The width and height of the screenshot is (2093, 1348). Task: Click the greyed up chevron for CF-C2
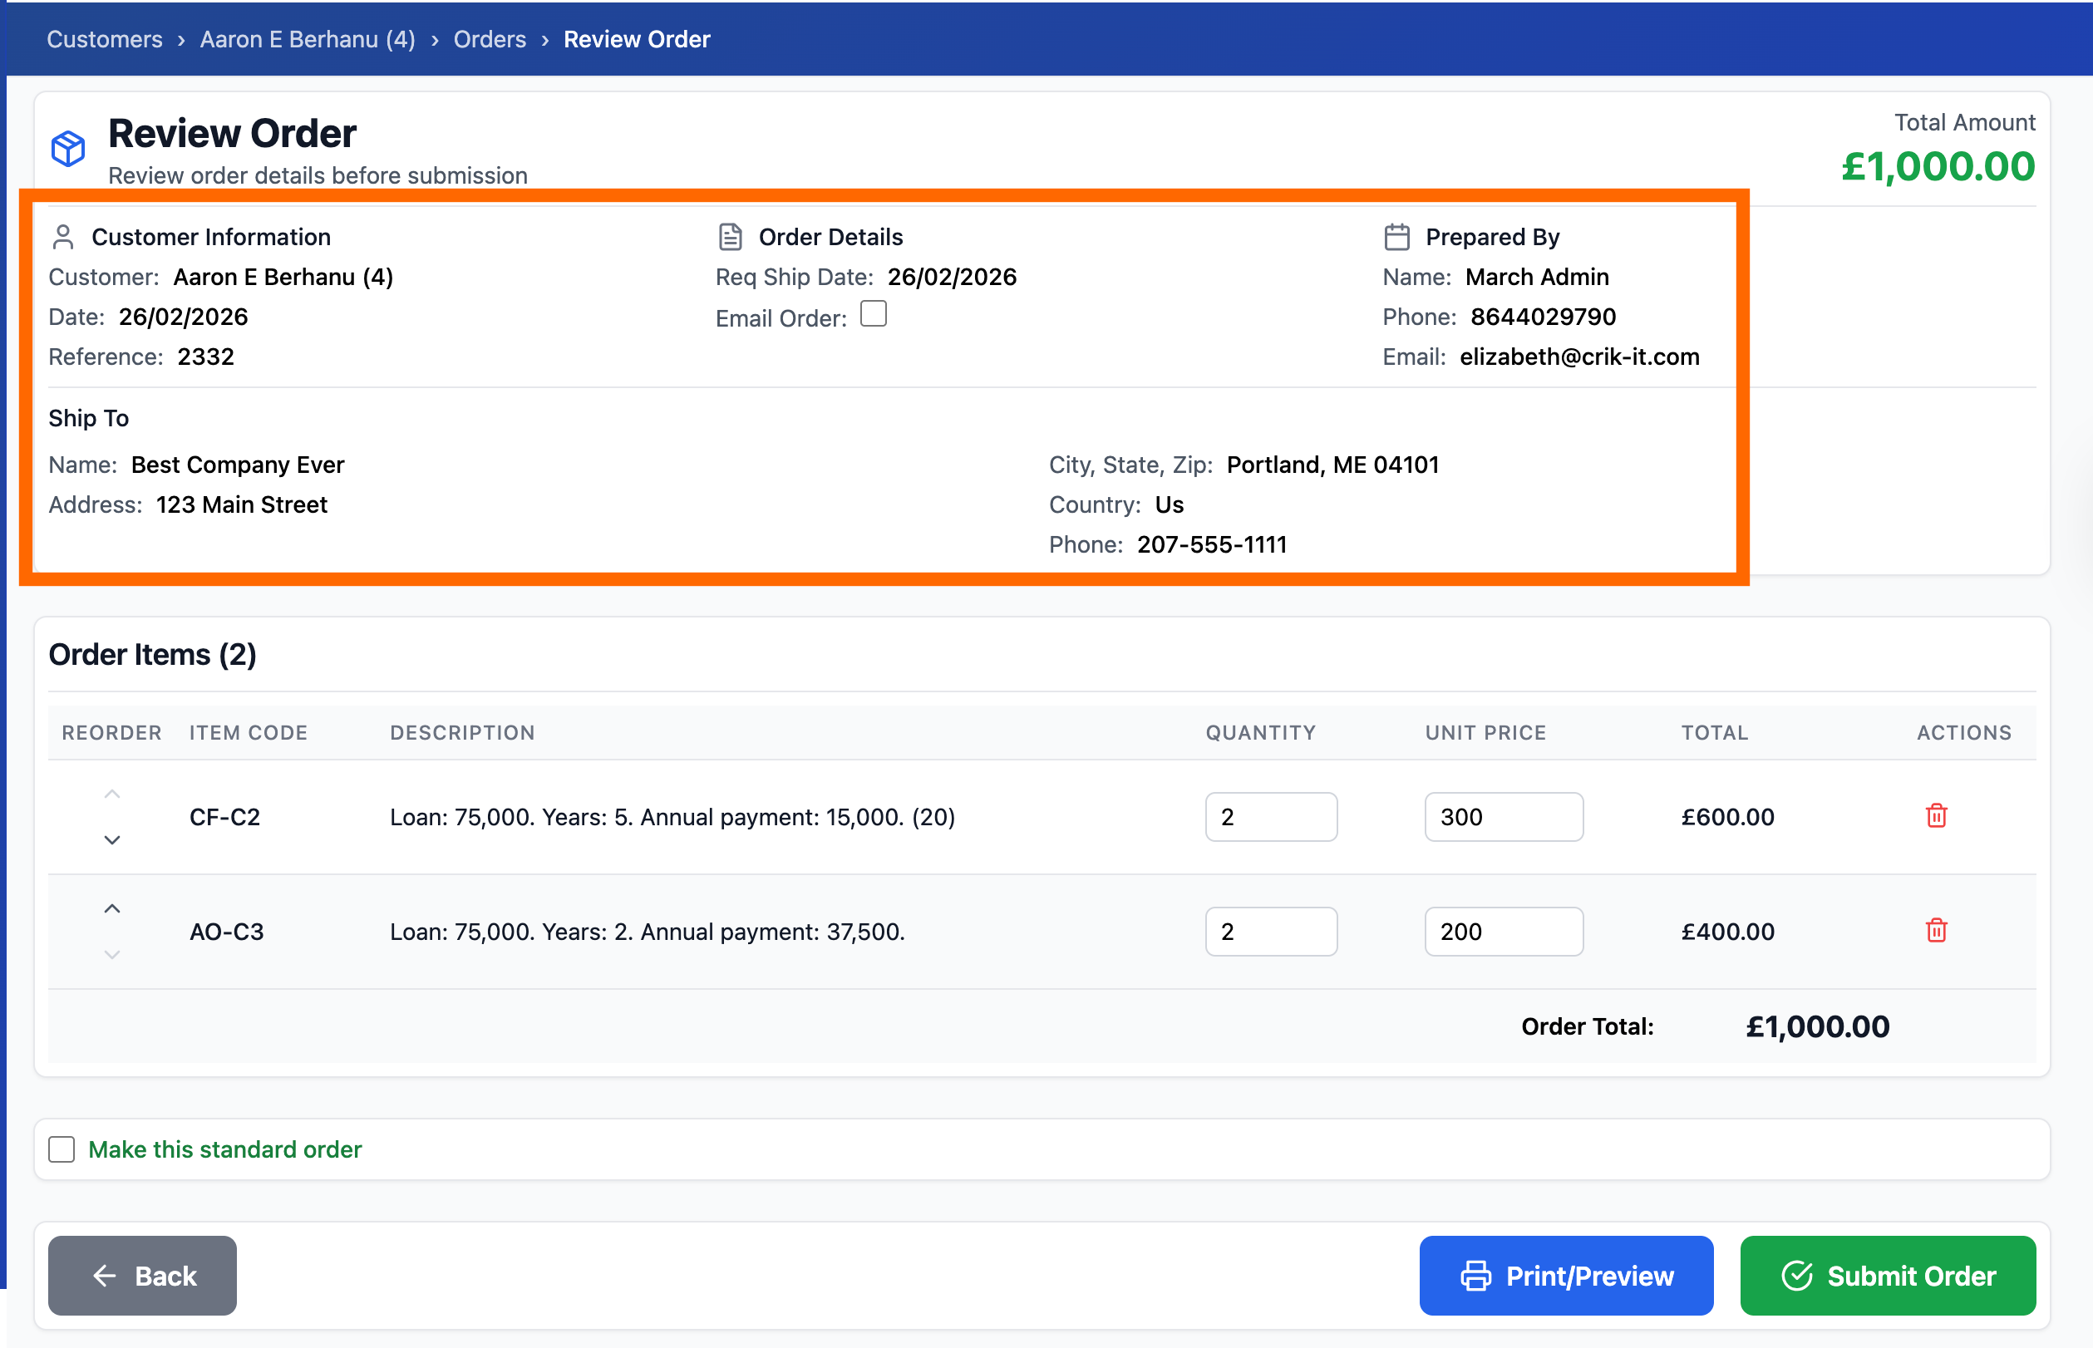(112, 794)
